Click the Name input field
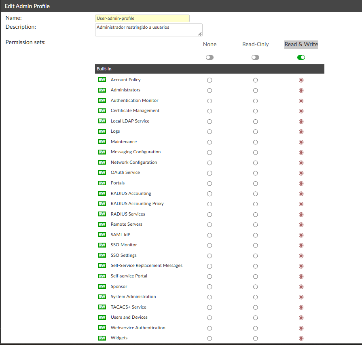 (x=142, y=18)
